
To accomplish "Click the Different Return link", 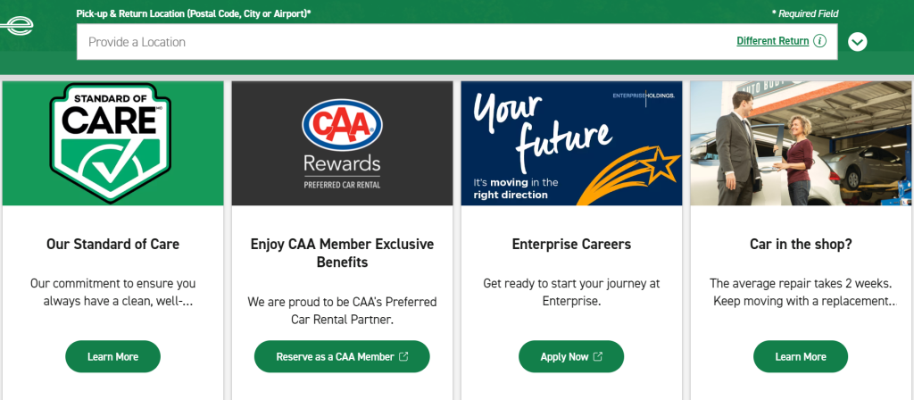I will tap(772, 41).
